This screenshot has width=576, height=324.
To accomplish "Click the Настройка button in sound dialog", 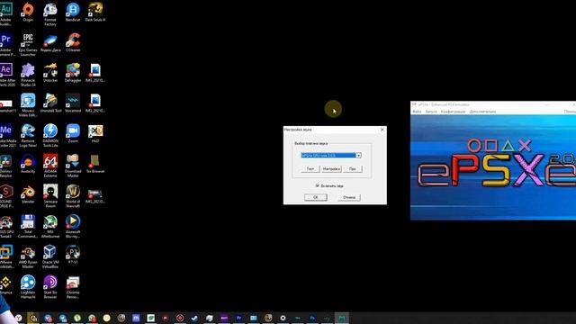I will (331, 168).
